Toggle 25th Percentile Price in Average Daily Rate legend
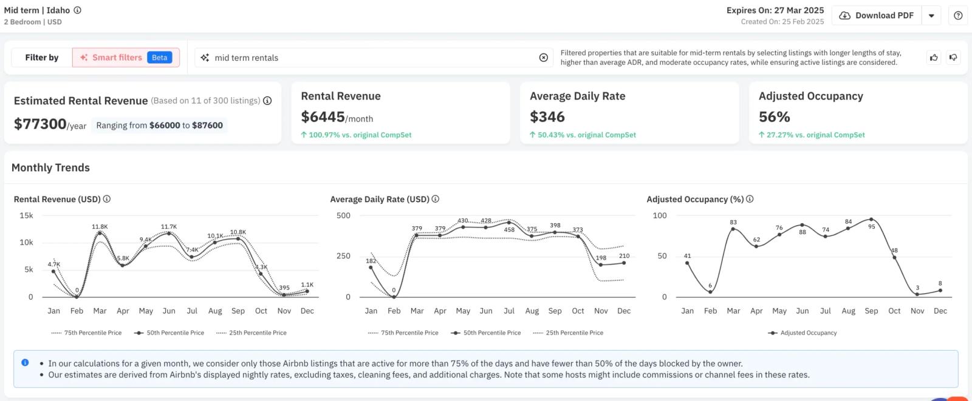972x401 pixels. coord(568,332)
